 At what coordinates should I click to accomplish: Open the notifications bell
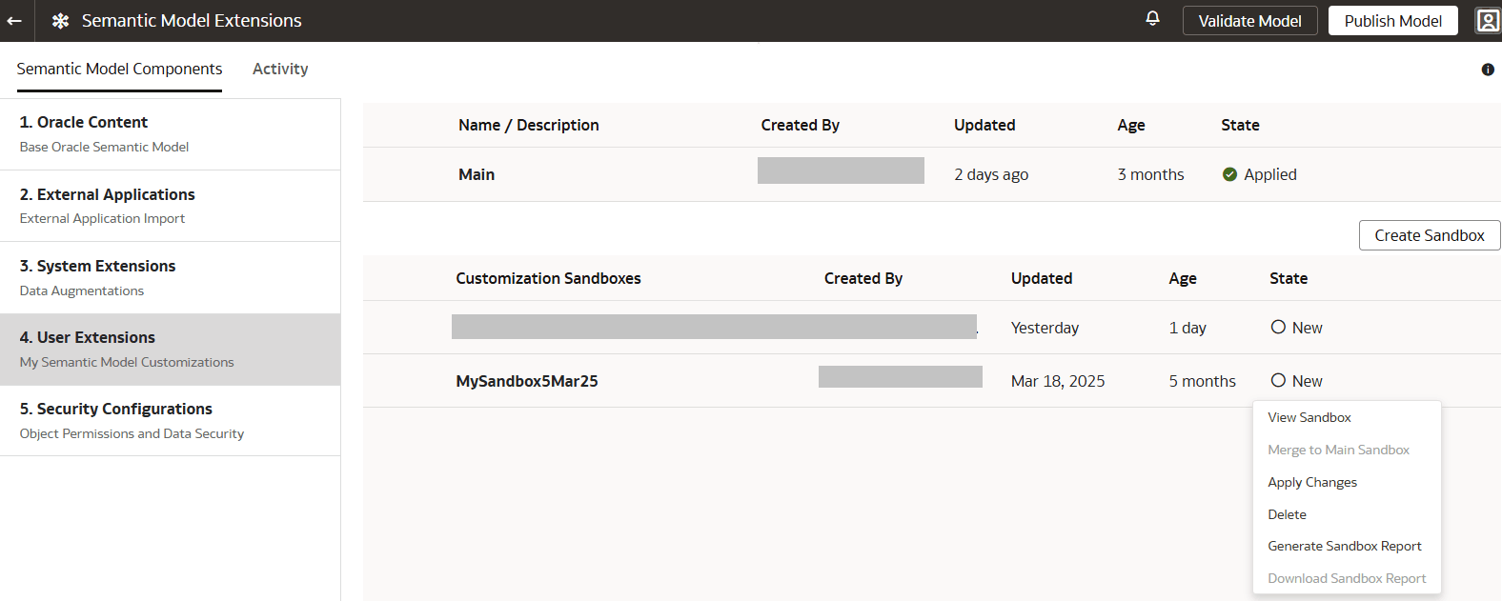[x=1152, y=18]
